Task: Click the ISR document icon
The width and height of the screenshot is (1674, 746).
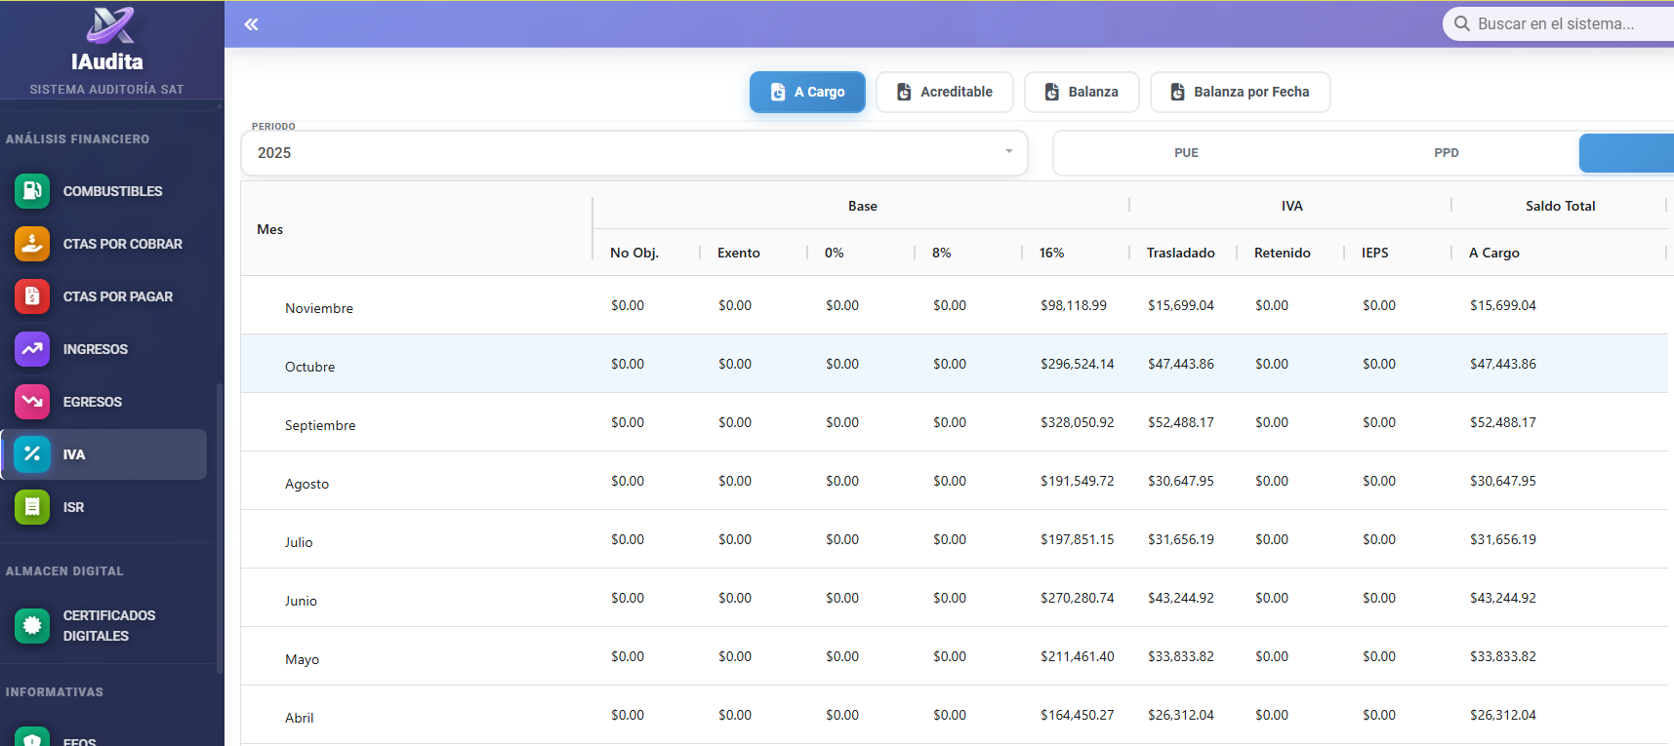Action: point(32,507)
